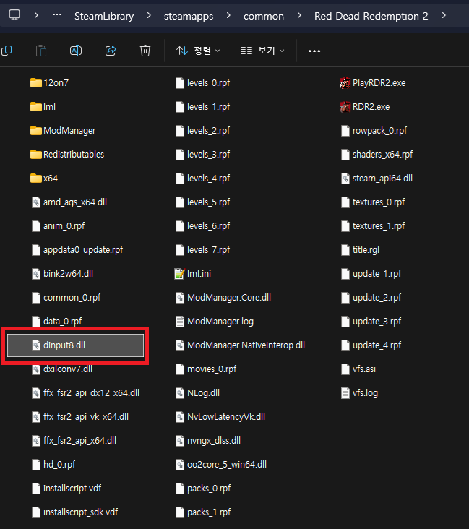The image size is (469, 529).
Task: Select levels_0.rpf file
Action: [203, 82]
